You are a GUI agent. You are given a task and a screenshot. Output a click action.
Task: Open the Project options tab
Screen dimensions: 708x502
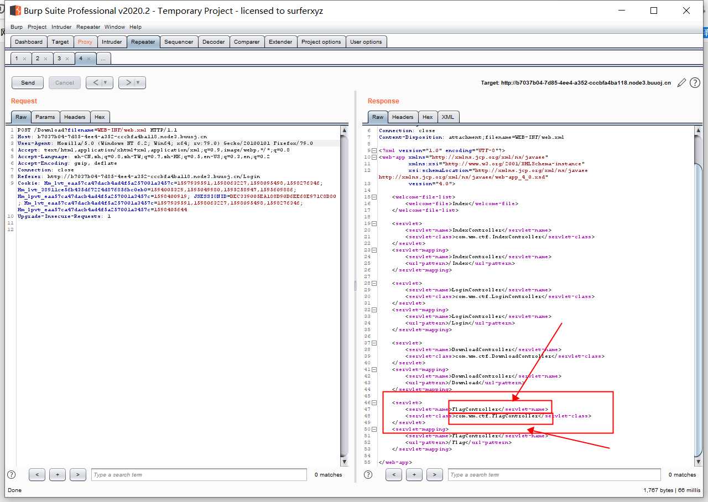[321, 41]
